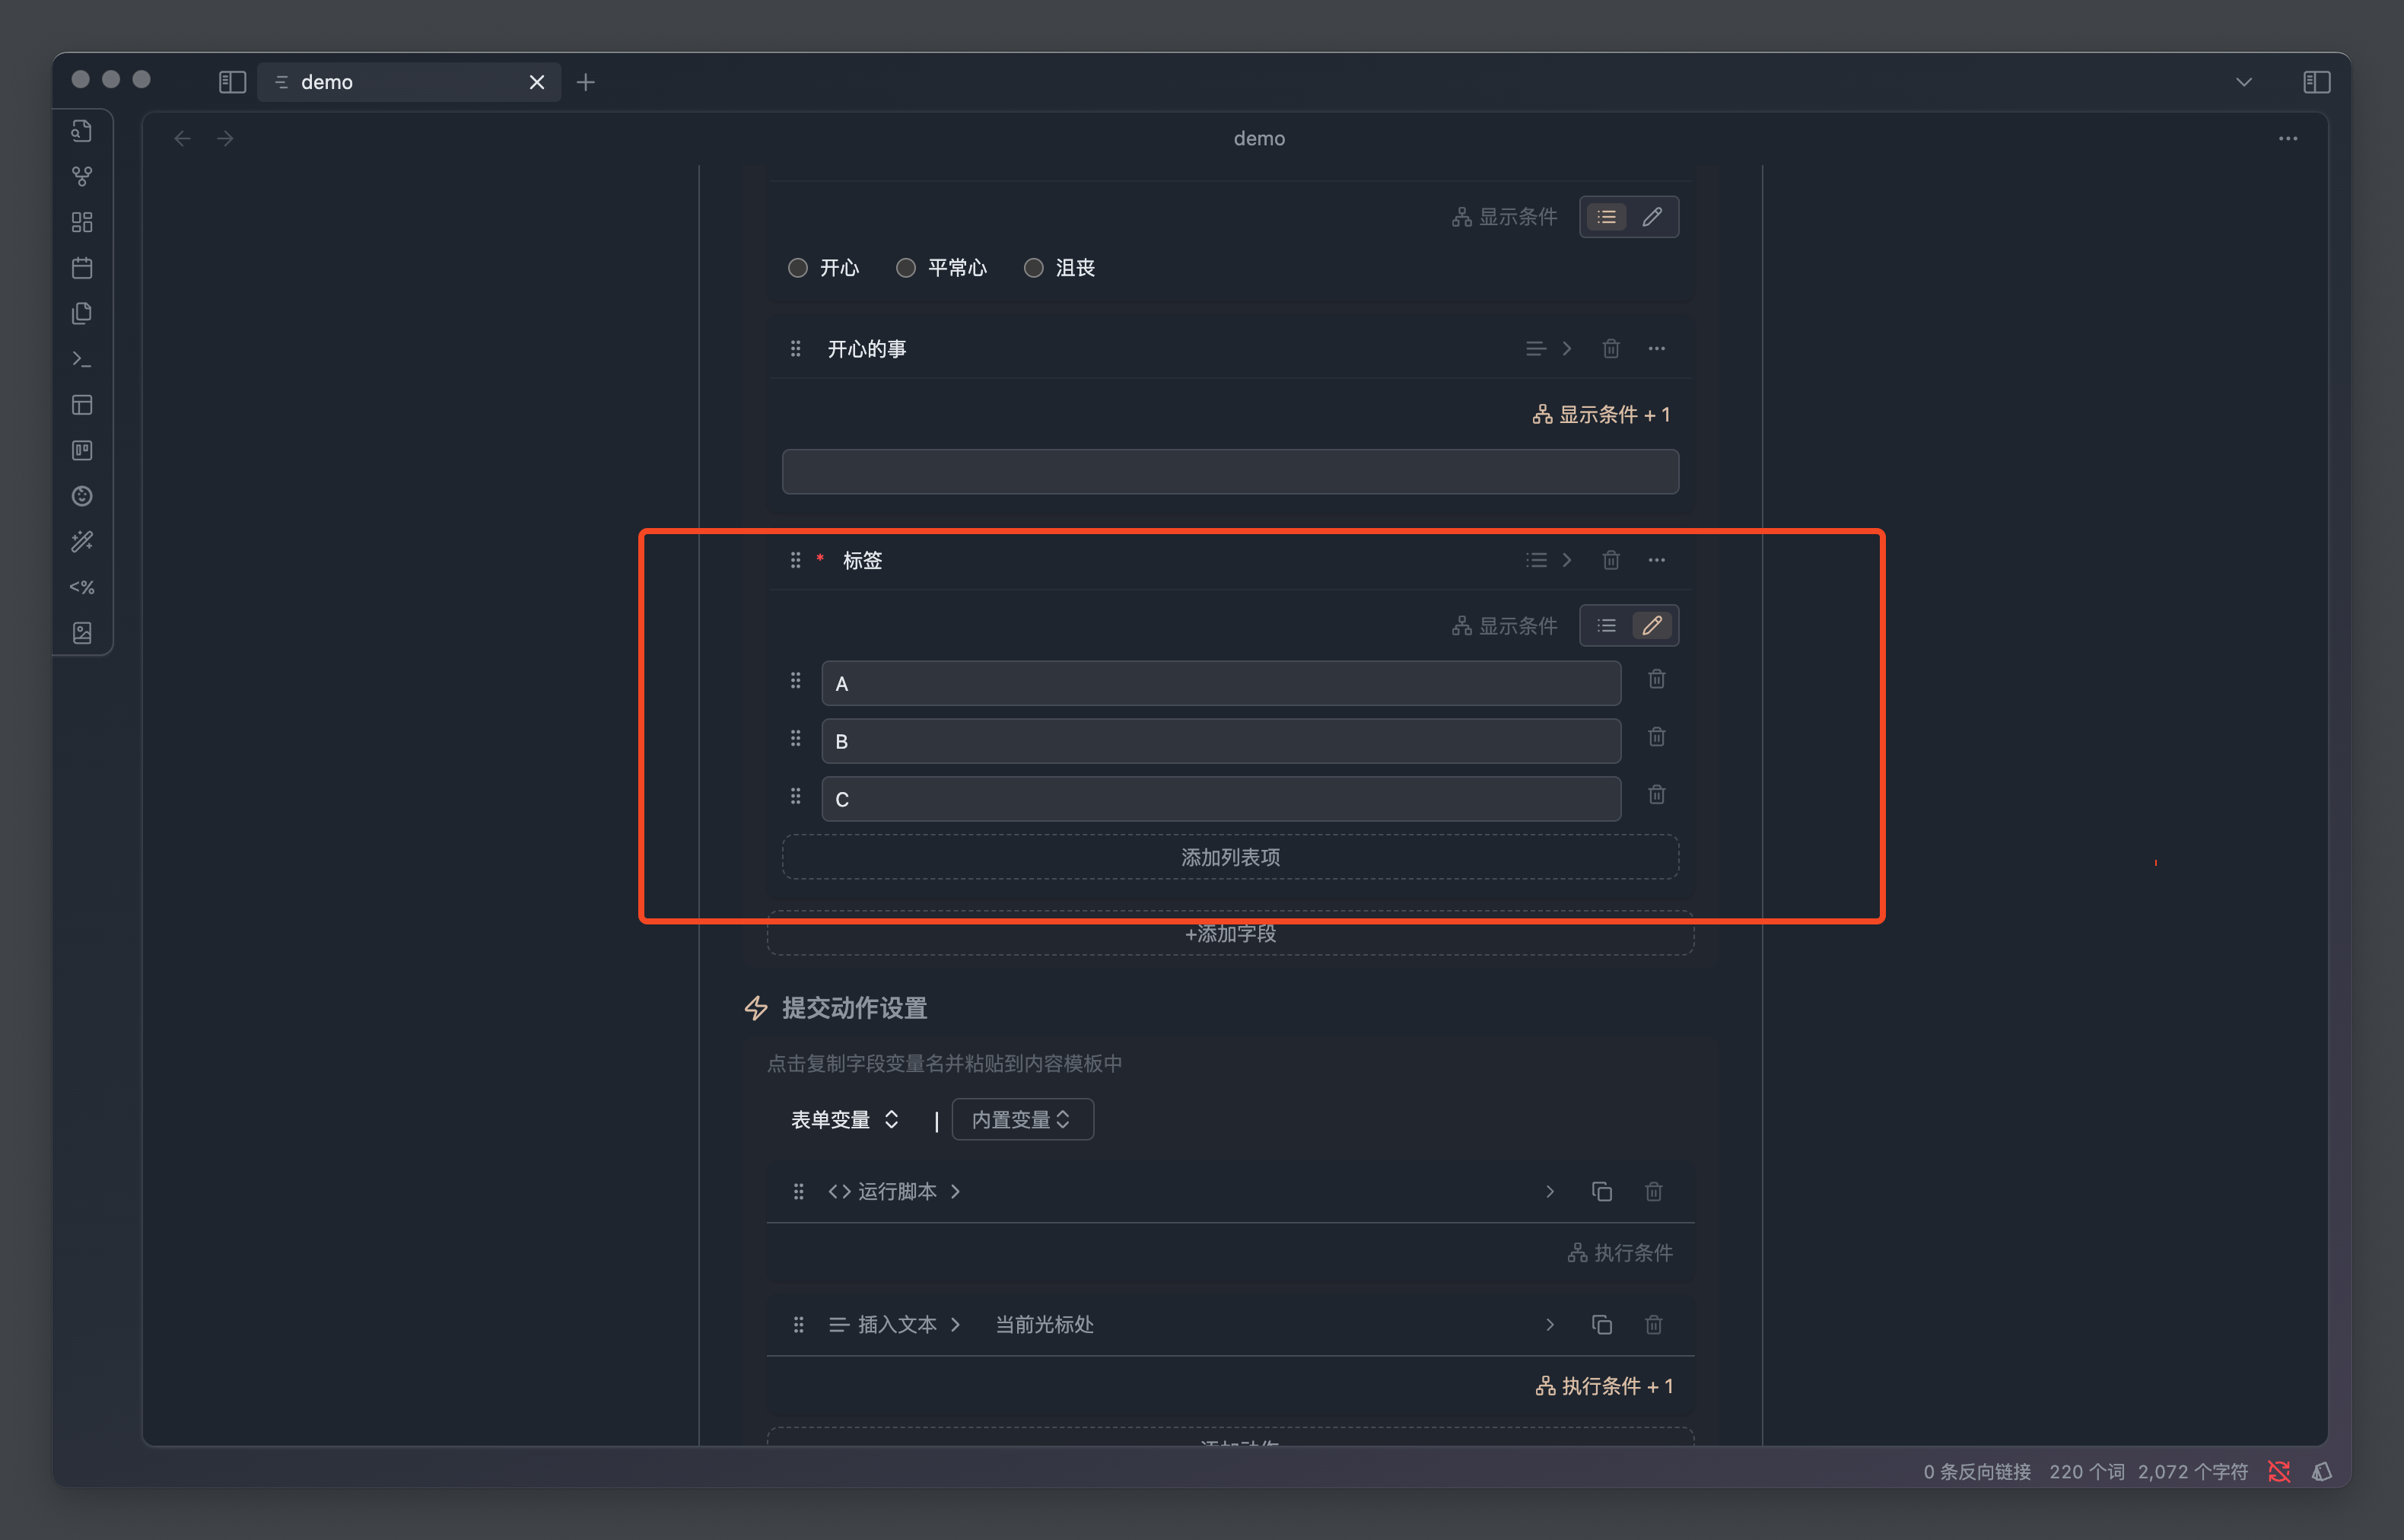
Task: Open the daily note calendar icon
Action: point(82,268)
